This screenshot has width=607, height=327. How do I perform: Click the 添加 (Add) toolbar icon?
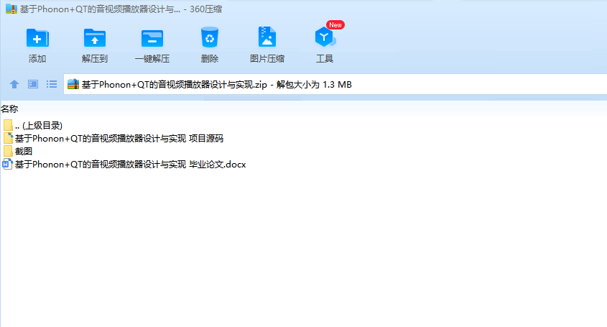(x=37, y=38)
